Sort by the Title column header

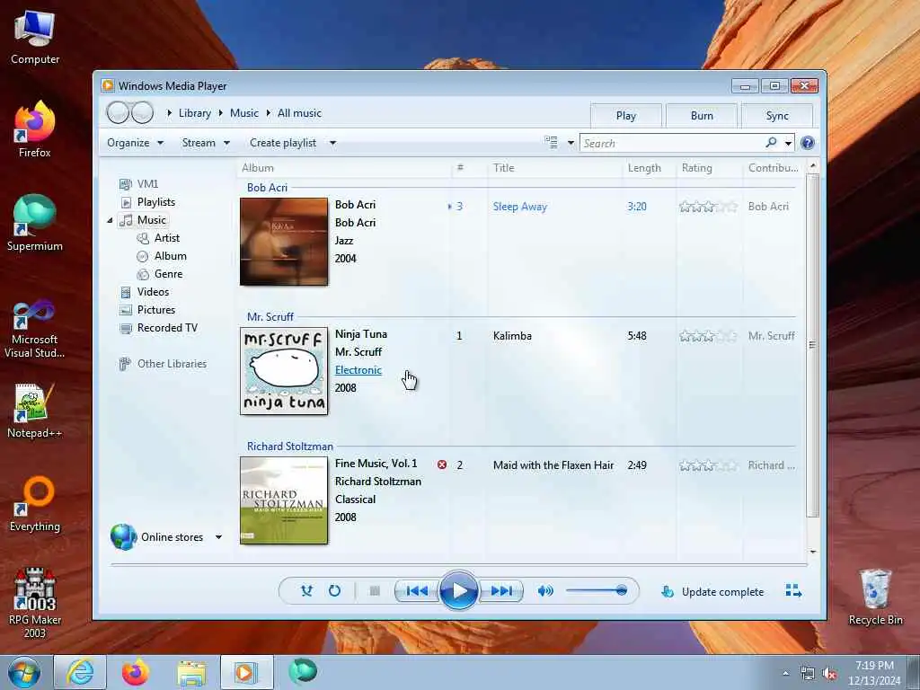(x=554, y=168)
